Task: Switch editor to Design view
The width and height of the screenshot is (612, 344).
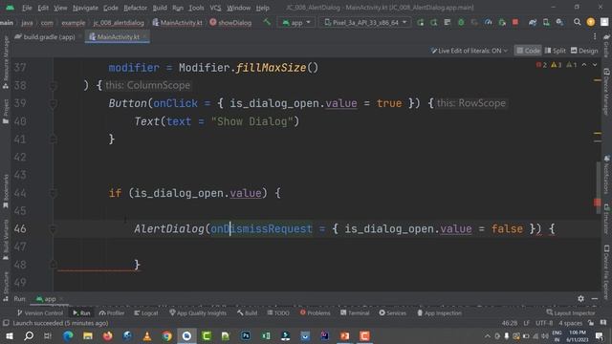Action: [584, 51]
